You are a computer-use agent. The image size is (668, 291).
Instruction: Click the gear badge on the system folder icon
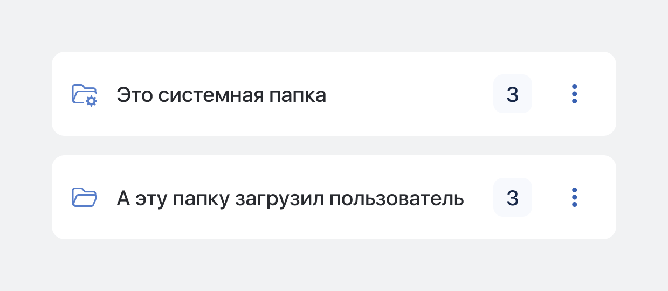point(92,101)
